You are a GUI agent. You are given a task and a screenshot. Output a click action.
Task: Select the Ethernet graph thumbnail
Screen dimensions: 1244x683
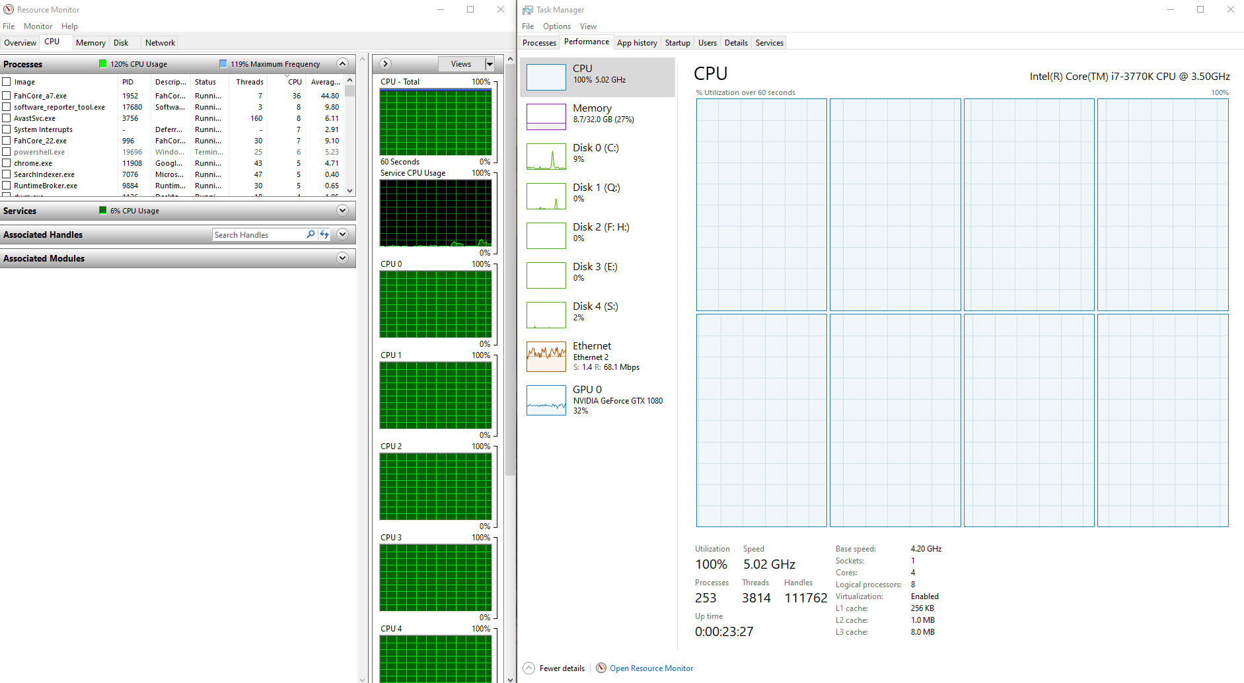point(546,357)
